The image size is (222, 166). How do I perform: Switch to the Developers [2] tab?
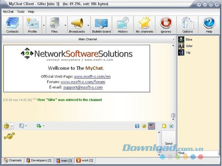39,160
